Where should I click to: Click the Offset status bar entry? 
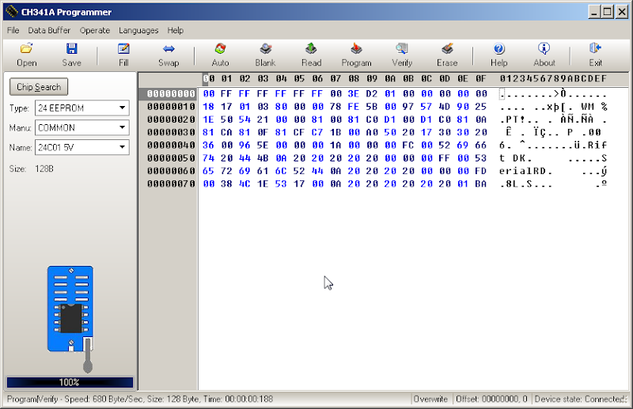click(x=491, y=399)
